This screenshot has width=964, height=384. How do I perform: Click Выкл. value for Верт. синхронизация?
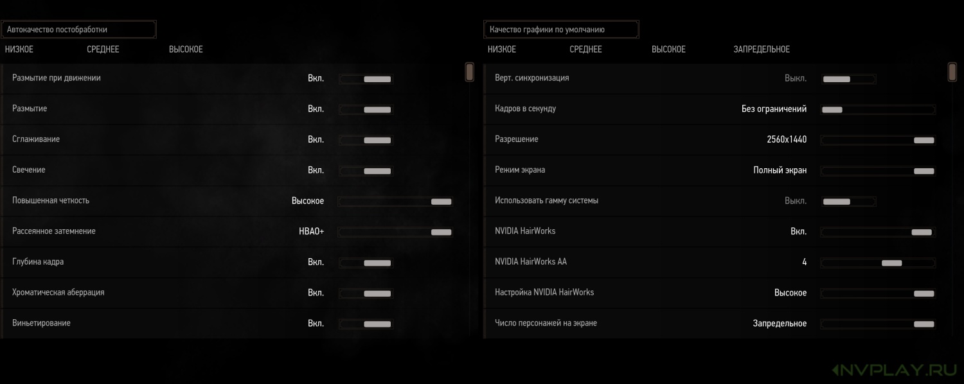796,78
